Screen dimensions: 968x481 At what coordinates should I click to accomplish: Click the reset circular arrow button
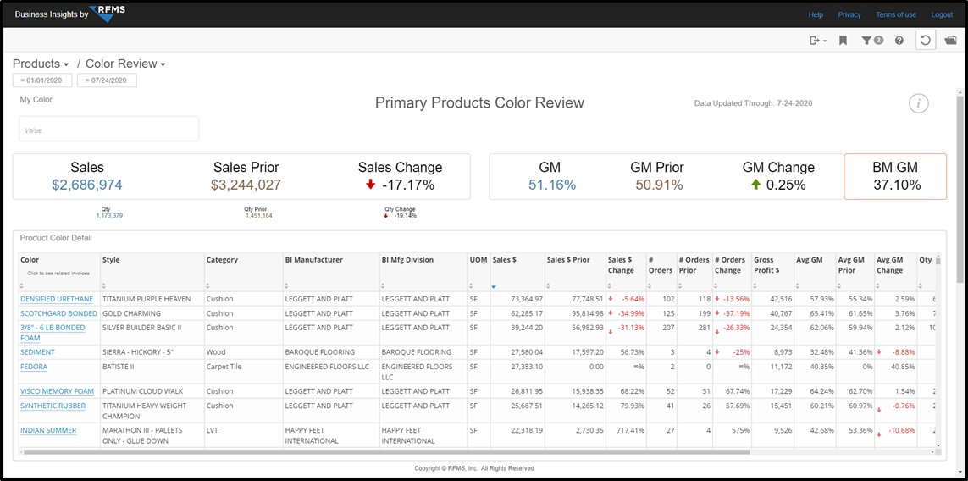pyautogui.click(x=926, y=40)
